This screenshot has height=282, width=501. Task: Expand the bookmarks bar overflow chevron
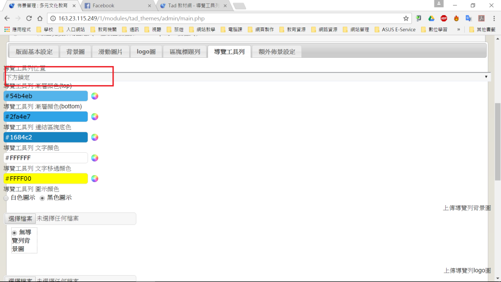[458, 29]
